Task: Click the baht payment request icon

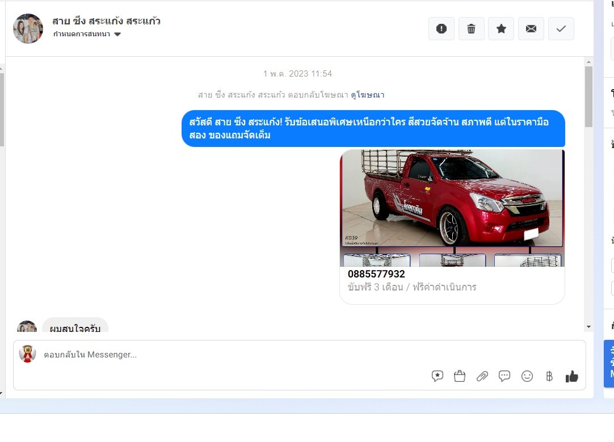Action: coord(549,376)
